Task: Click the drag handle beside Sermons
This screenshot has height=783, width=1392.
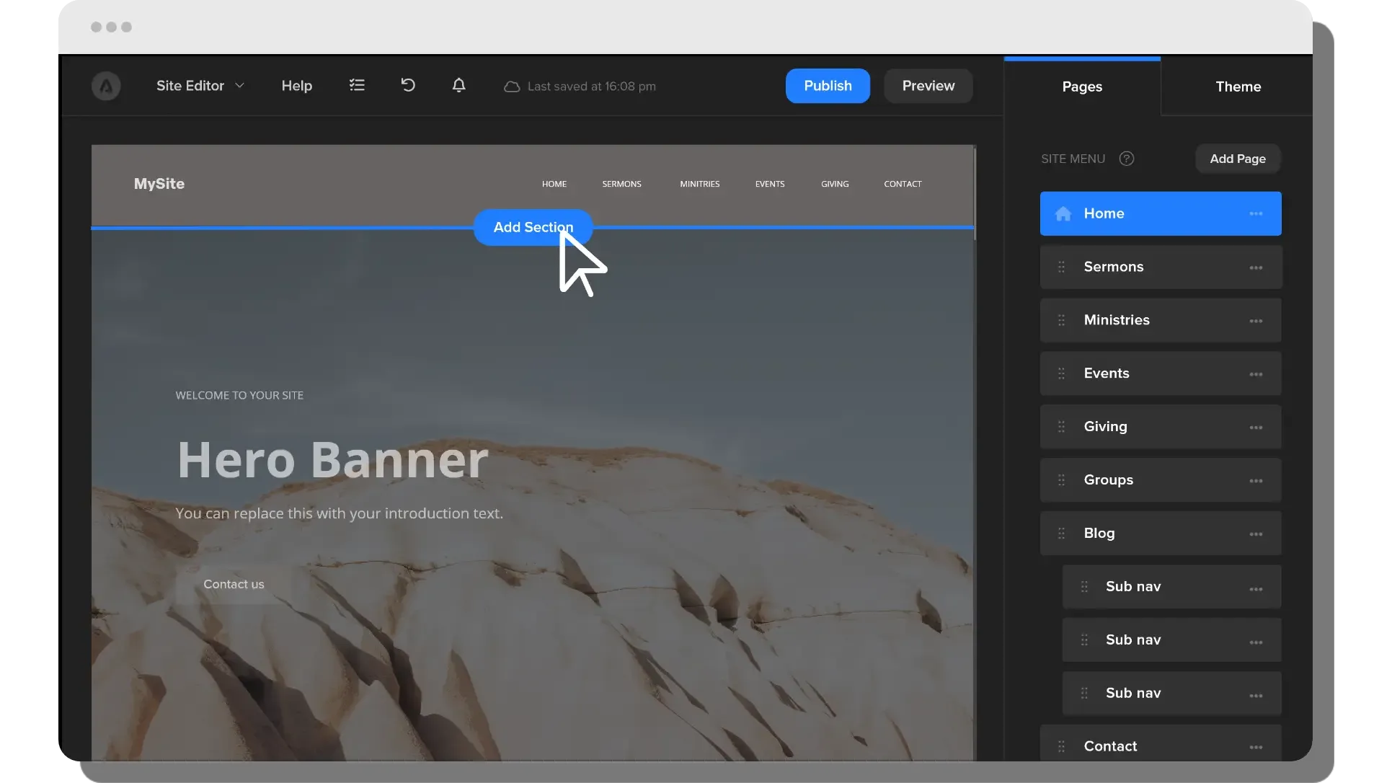Action: click(1061, 267)
